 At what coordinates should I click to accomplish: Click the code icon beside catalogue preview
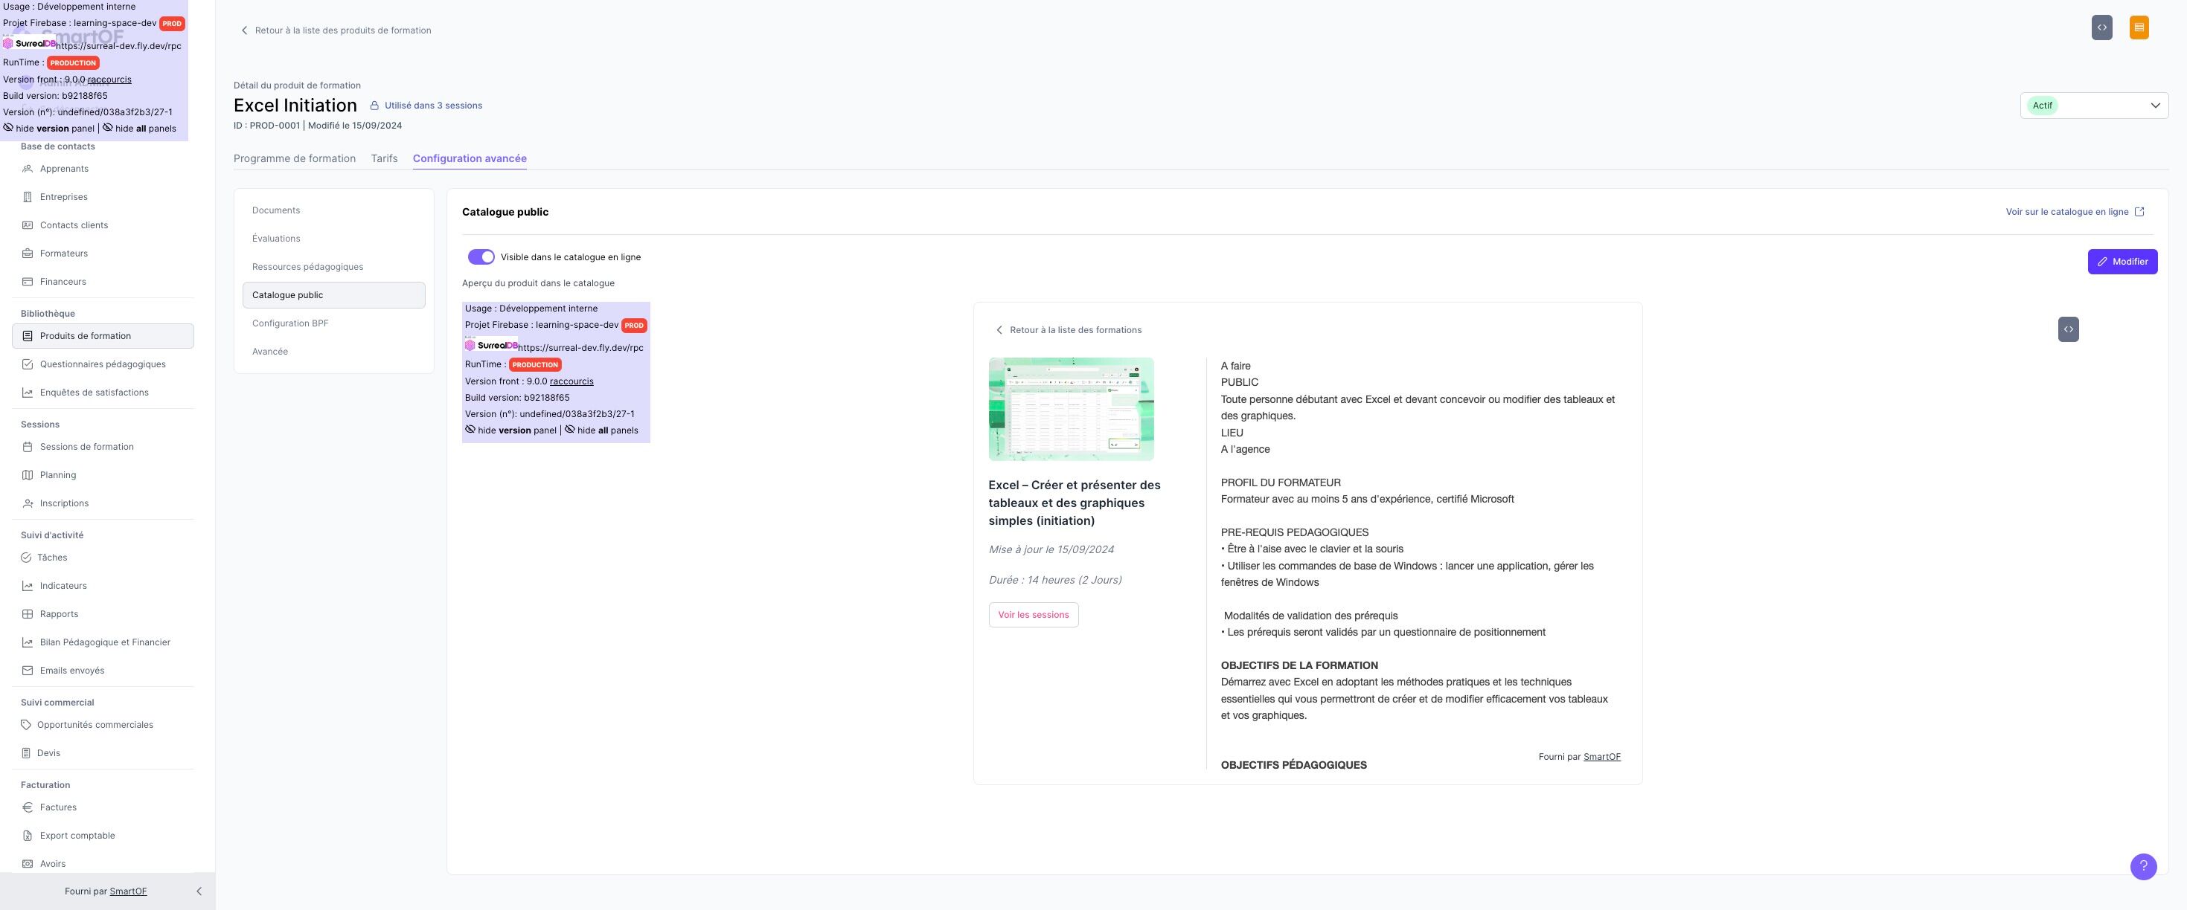pos(2068,329)
